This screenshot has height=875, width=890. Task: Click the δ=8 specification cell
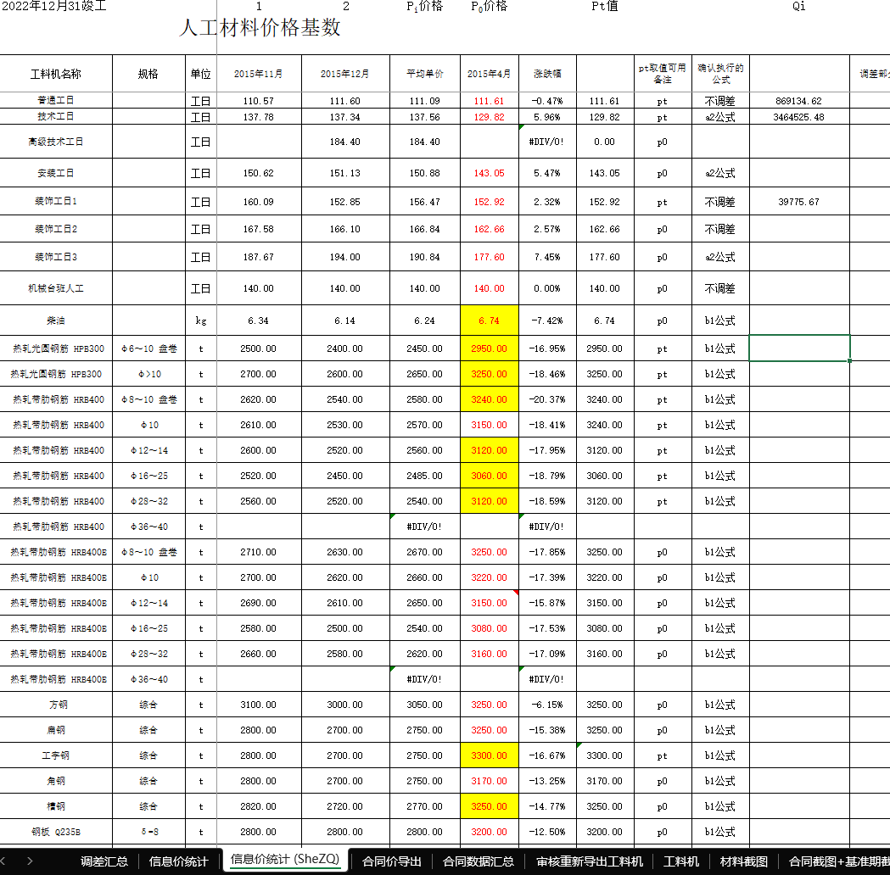coord(148,832)
